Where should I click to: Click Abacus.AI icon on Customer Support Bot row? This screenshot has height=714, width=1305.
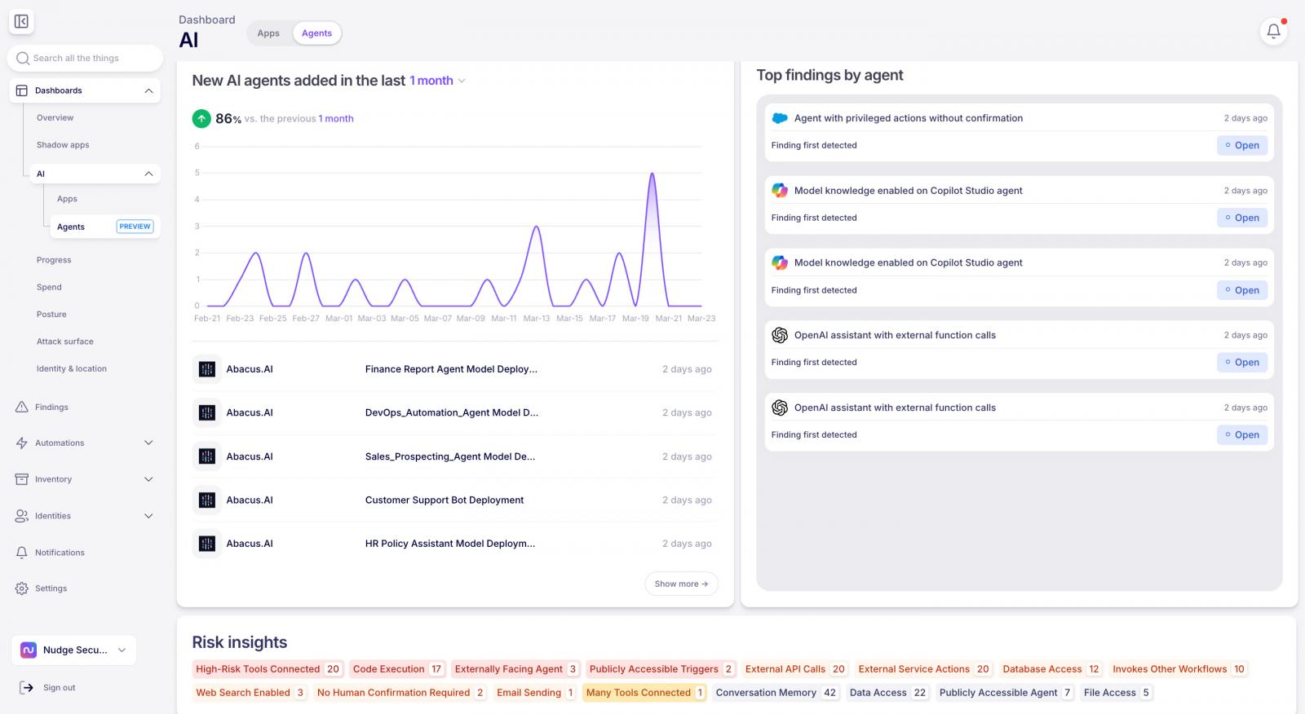click(207, 500)
